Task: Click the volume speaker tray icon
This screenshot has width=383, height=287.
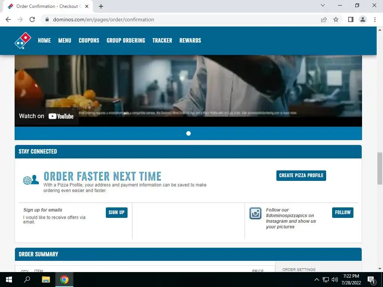Action: tap(335, 280)
